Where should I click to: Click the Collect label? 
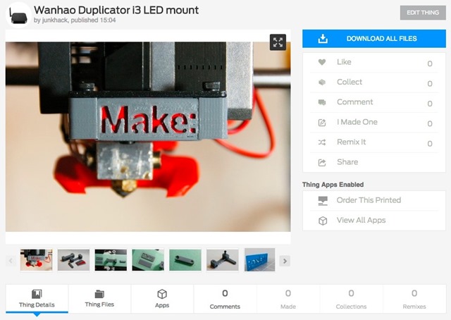[350, 82]
